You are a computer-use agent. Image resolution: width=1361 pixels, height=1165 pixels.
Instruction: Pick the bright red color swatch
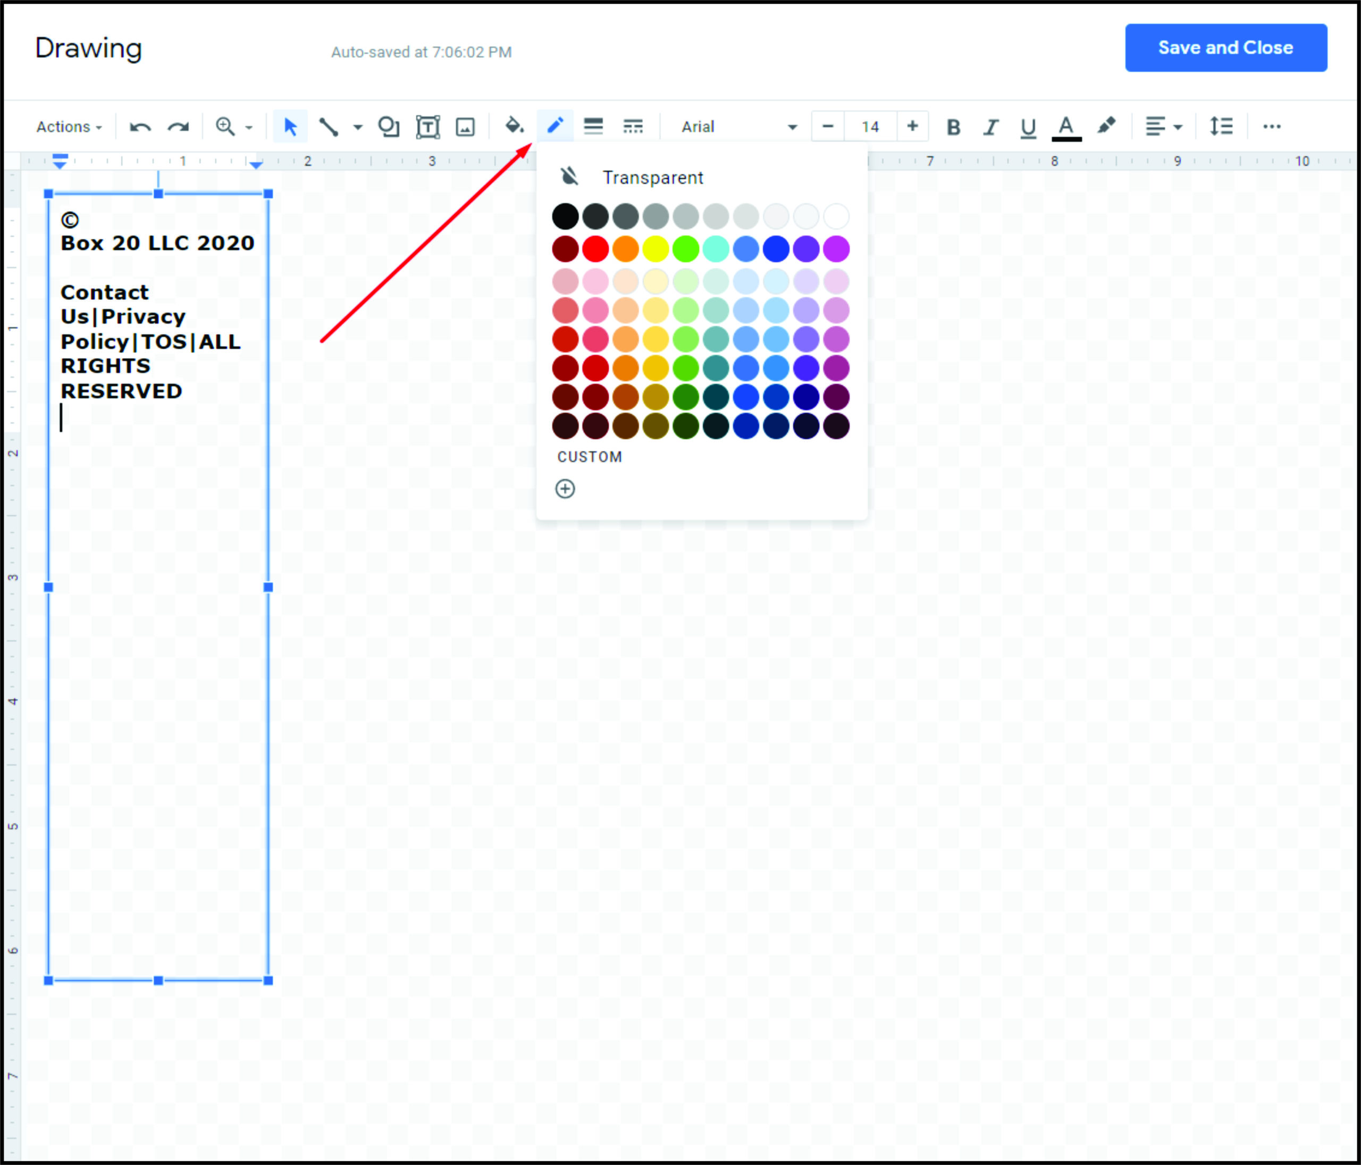595,249
